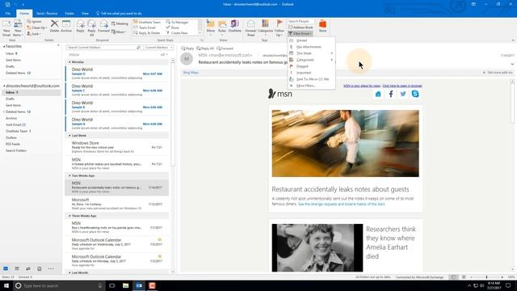Open Twitter icon in MSN email
The image size is (517, 291).
(403, 94)
